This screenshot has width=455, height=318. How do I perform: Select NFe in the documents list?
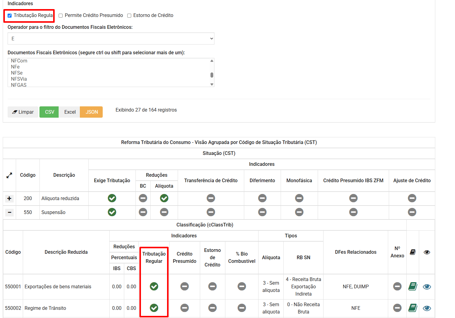pyautogui.click(x=15, y=67)
